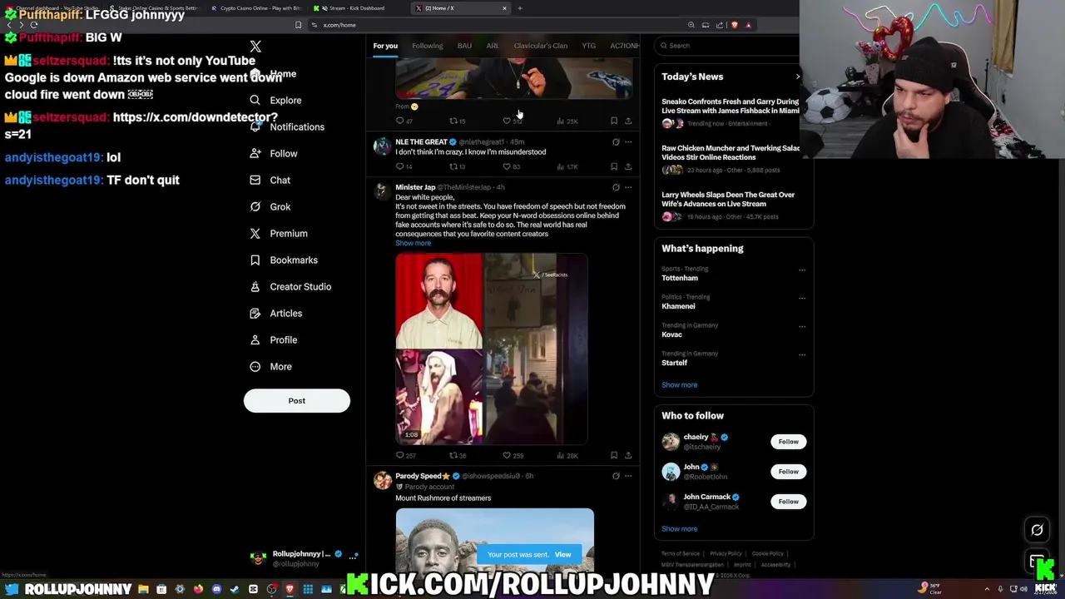Bookmark the Minister Jap post
Screen dimensions: 1065x599
614,455
